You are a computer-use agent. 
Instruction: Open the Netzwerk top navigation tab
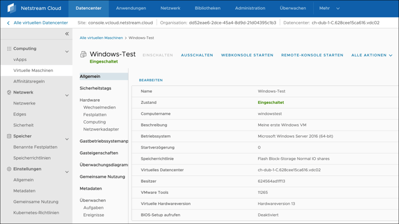(x=171, y=8)
